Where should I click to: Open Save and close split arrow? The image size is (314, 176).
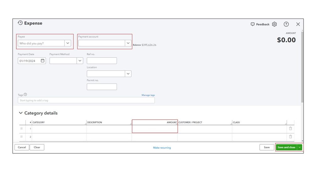tap(300, 147)
